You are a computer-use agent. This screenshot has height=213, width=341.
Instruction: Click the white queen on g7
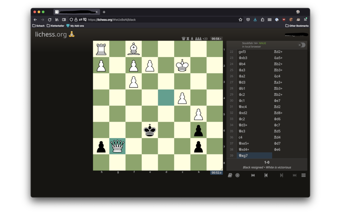coord(117,146)
